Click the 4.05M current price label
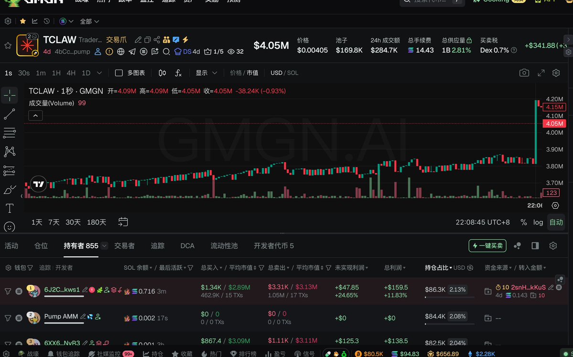This screenshot has width=573, height=357. [554, 124]
